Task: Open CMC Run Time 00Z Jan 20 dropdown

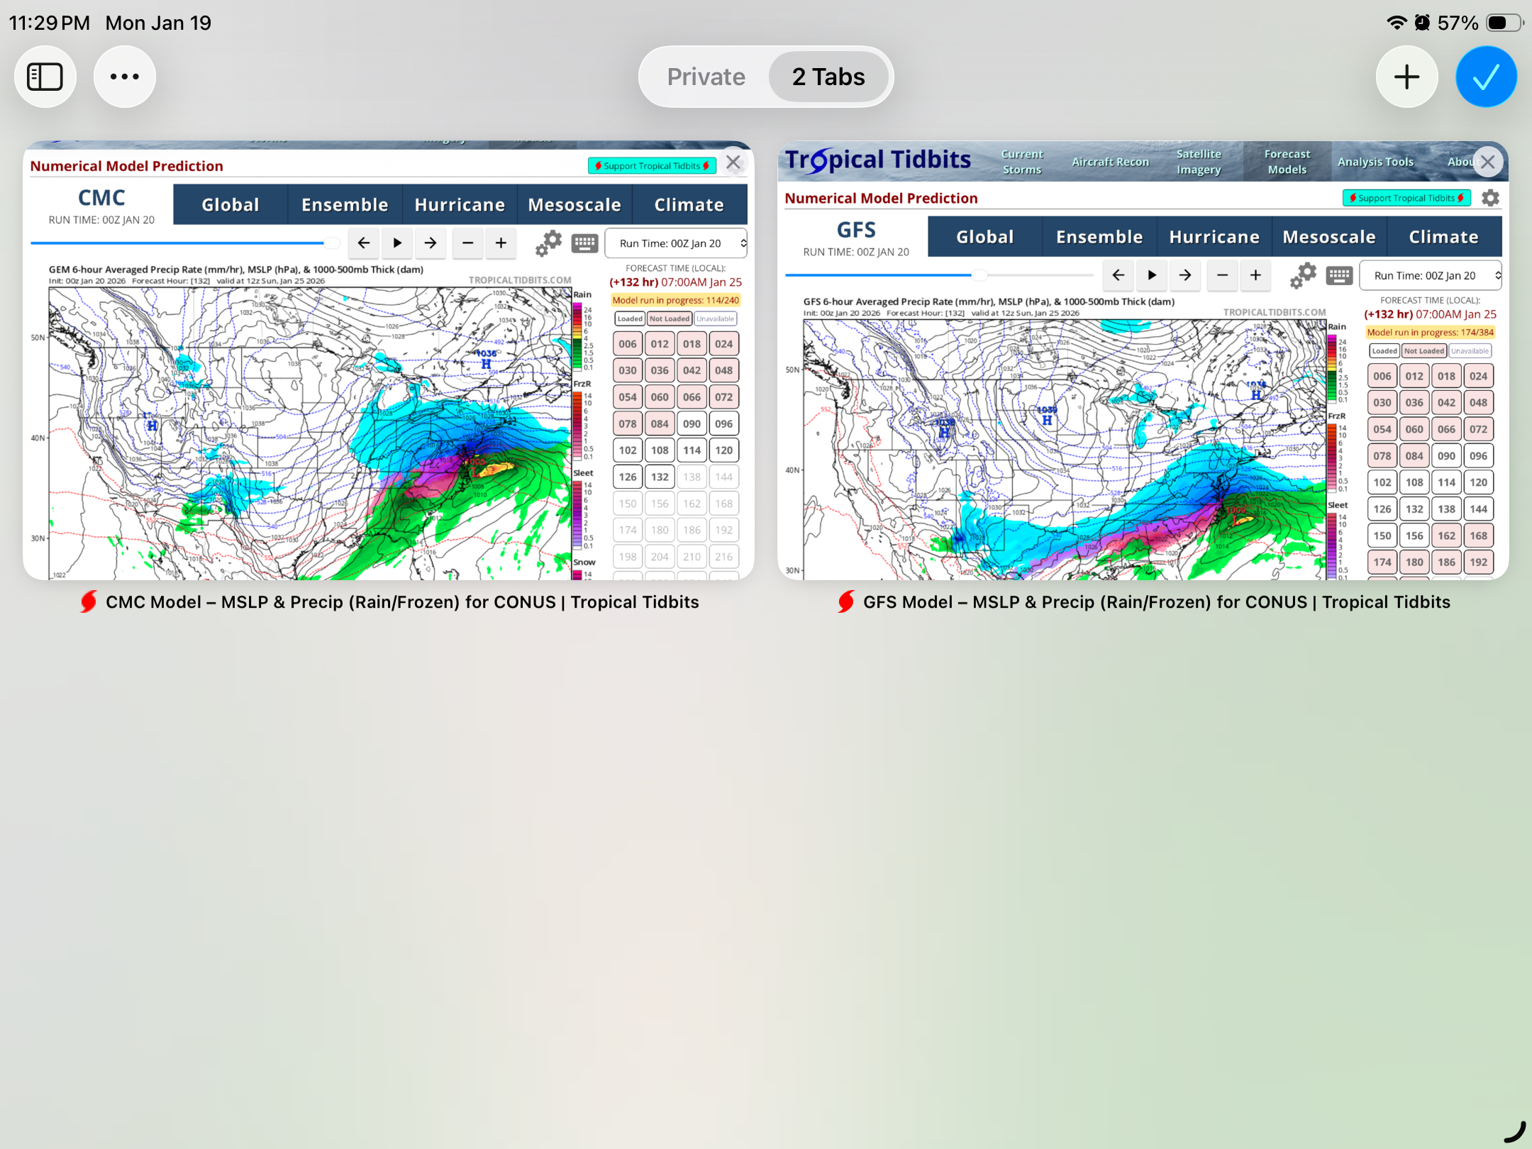Action: [x=676, y=243]
